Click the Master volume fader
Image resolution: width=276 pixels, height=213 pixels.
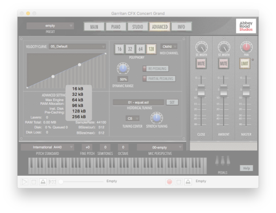click(x=246, y=91)
